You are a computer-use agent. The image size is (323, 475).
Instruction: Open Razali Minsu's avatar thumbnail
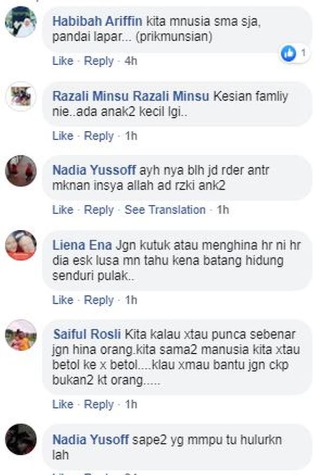(21, 97)
